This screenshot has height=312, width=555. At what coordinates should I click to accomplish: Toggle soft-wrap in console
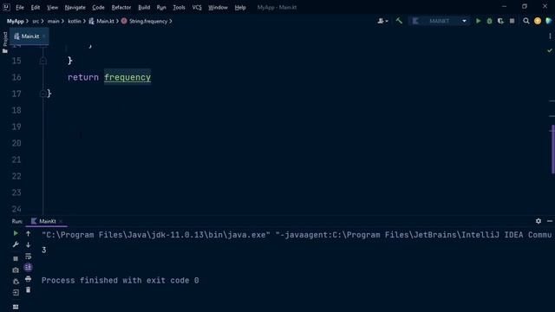pos(29,257)
